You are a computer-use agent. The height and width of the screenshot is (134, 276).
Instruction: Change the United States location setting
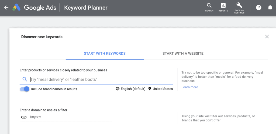click(160, 89)
